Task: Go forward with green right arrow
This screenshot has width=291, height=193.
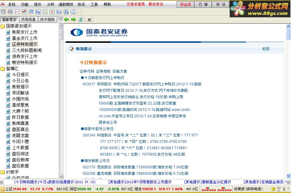Action: [73, 19]
